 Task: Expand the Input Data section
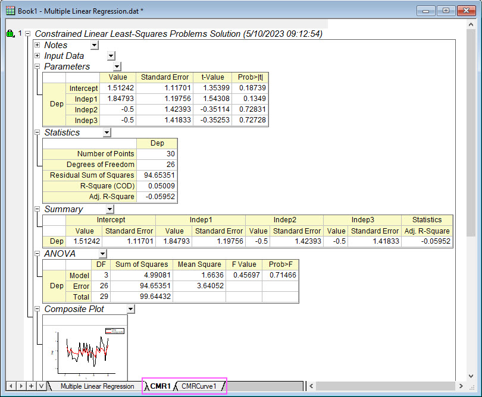tap(36, 56)
